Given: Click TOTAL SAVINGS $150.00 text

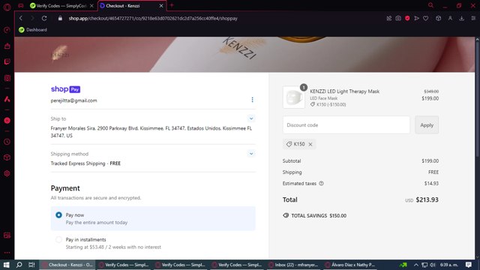Looking at the screenshot, I should click(319, 216).
